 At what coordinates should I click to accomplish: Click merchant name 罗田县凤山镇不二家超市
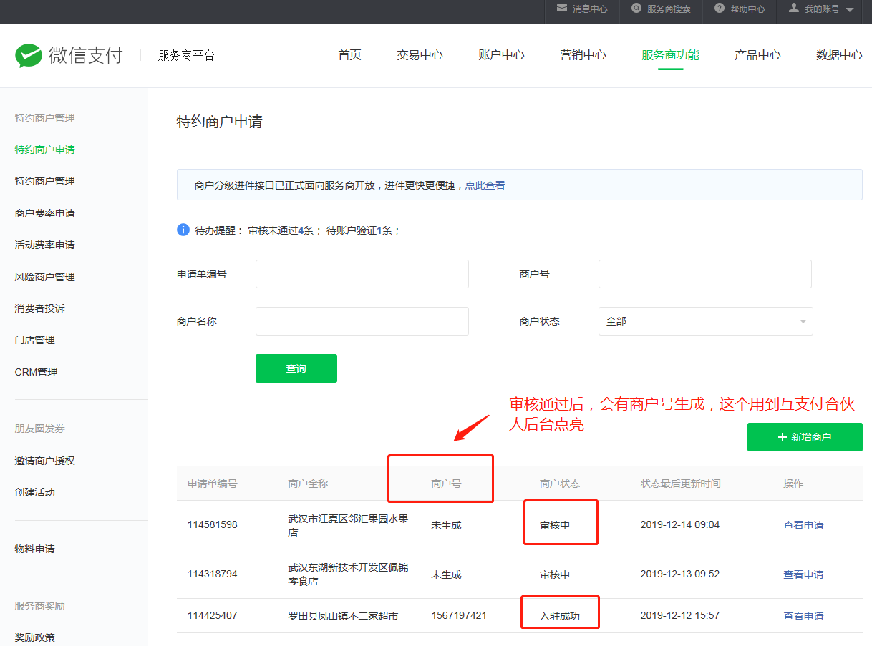tap(343, 616)
